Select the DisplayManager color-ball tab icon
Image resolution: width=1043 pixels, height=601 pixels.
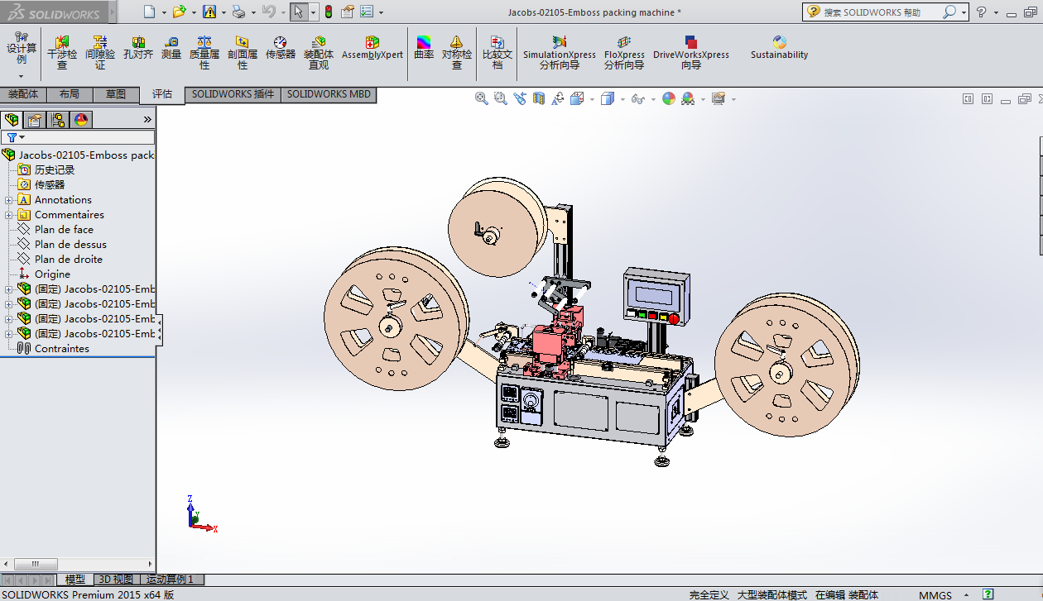81,120
